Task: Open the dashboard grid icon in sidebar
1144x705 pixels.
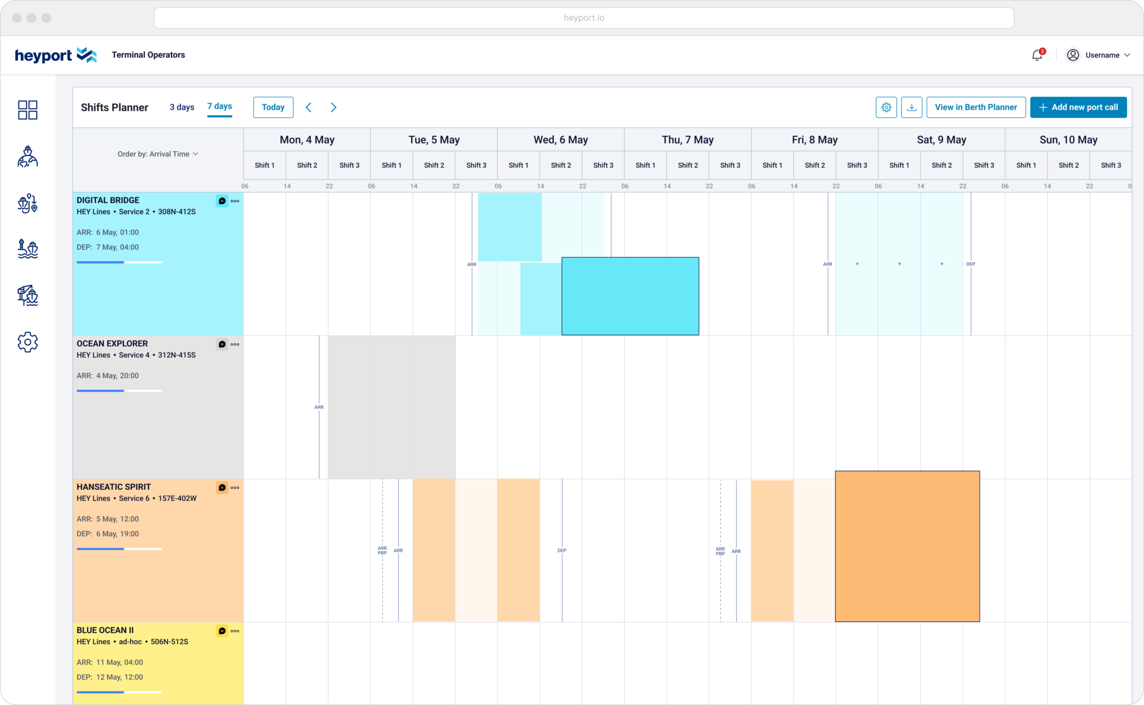Action: coord(27,110)
